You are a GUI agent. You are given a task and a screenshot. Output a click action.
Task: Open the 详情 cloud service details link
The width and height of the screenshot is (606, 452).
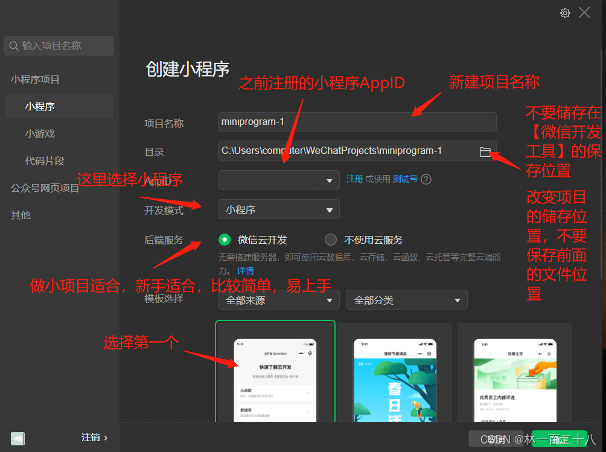tap(245, 270)
